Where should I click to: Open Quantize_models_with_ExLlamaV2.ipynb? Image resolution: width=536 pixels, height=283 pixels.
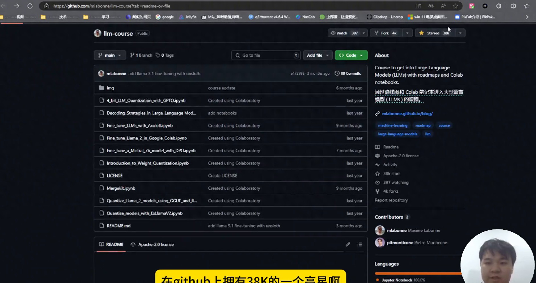[144, 213]
